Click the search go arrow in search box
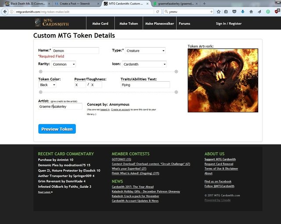Screen dimensions: 281x224 [x=211, y=12]
